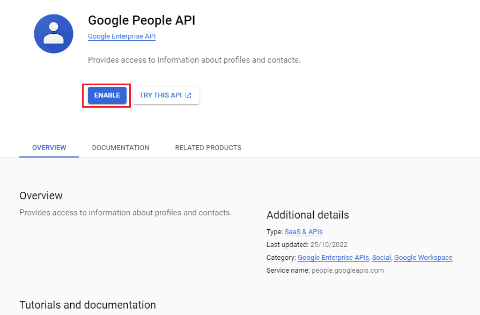
Task: Click the Google People API title
Action: tap(142, 20)
